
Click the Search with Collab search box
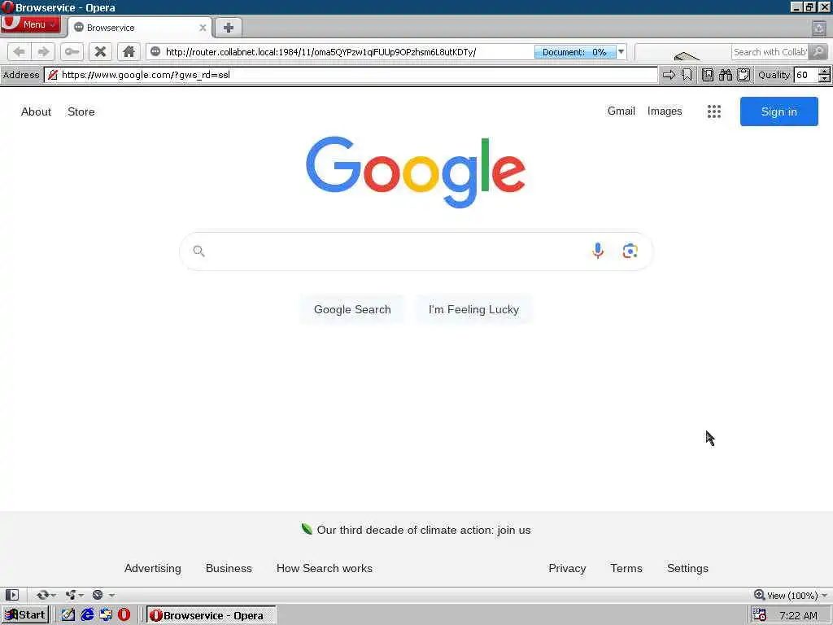[770, 52]
